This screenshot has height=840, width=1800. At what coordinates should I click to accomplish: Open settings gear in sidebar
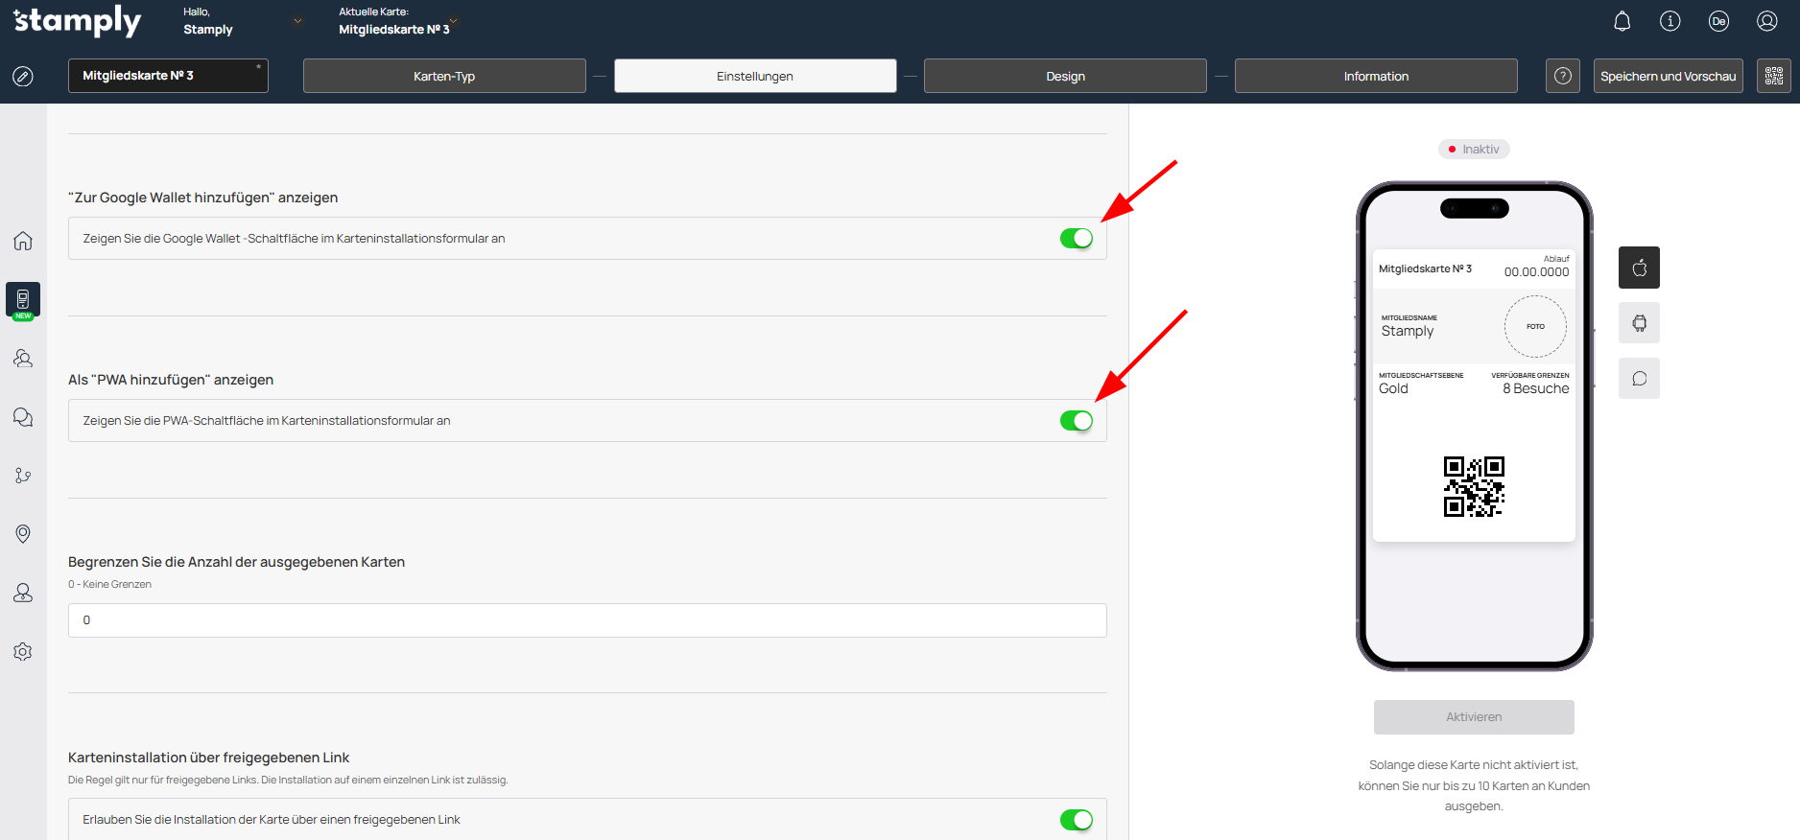point(23,652)
